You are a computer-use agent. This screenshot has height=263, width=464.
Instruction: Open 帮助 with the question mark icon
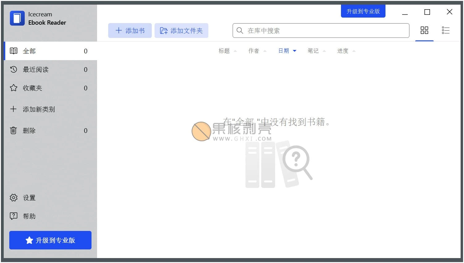click(13, 216)
